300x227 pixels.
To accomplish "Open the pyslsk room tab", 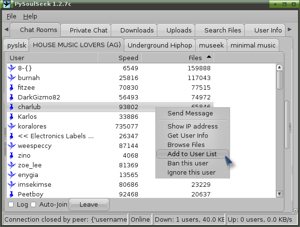I will pyautogui.click(x=17, y=45).
